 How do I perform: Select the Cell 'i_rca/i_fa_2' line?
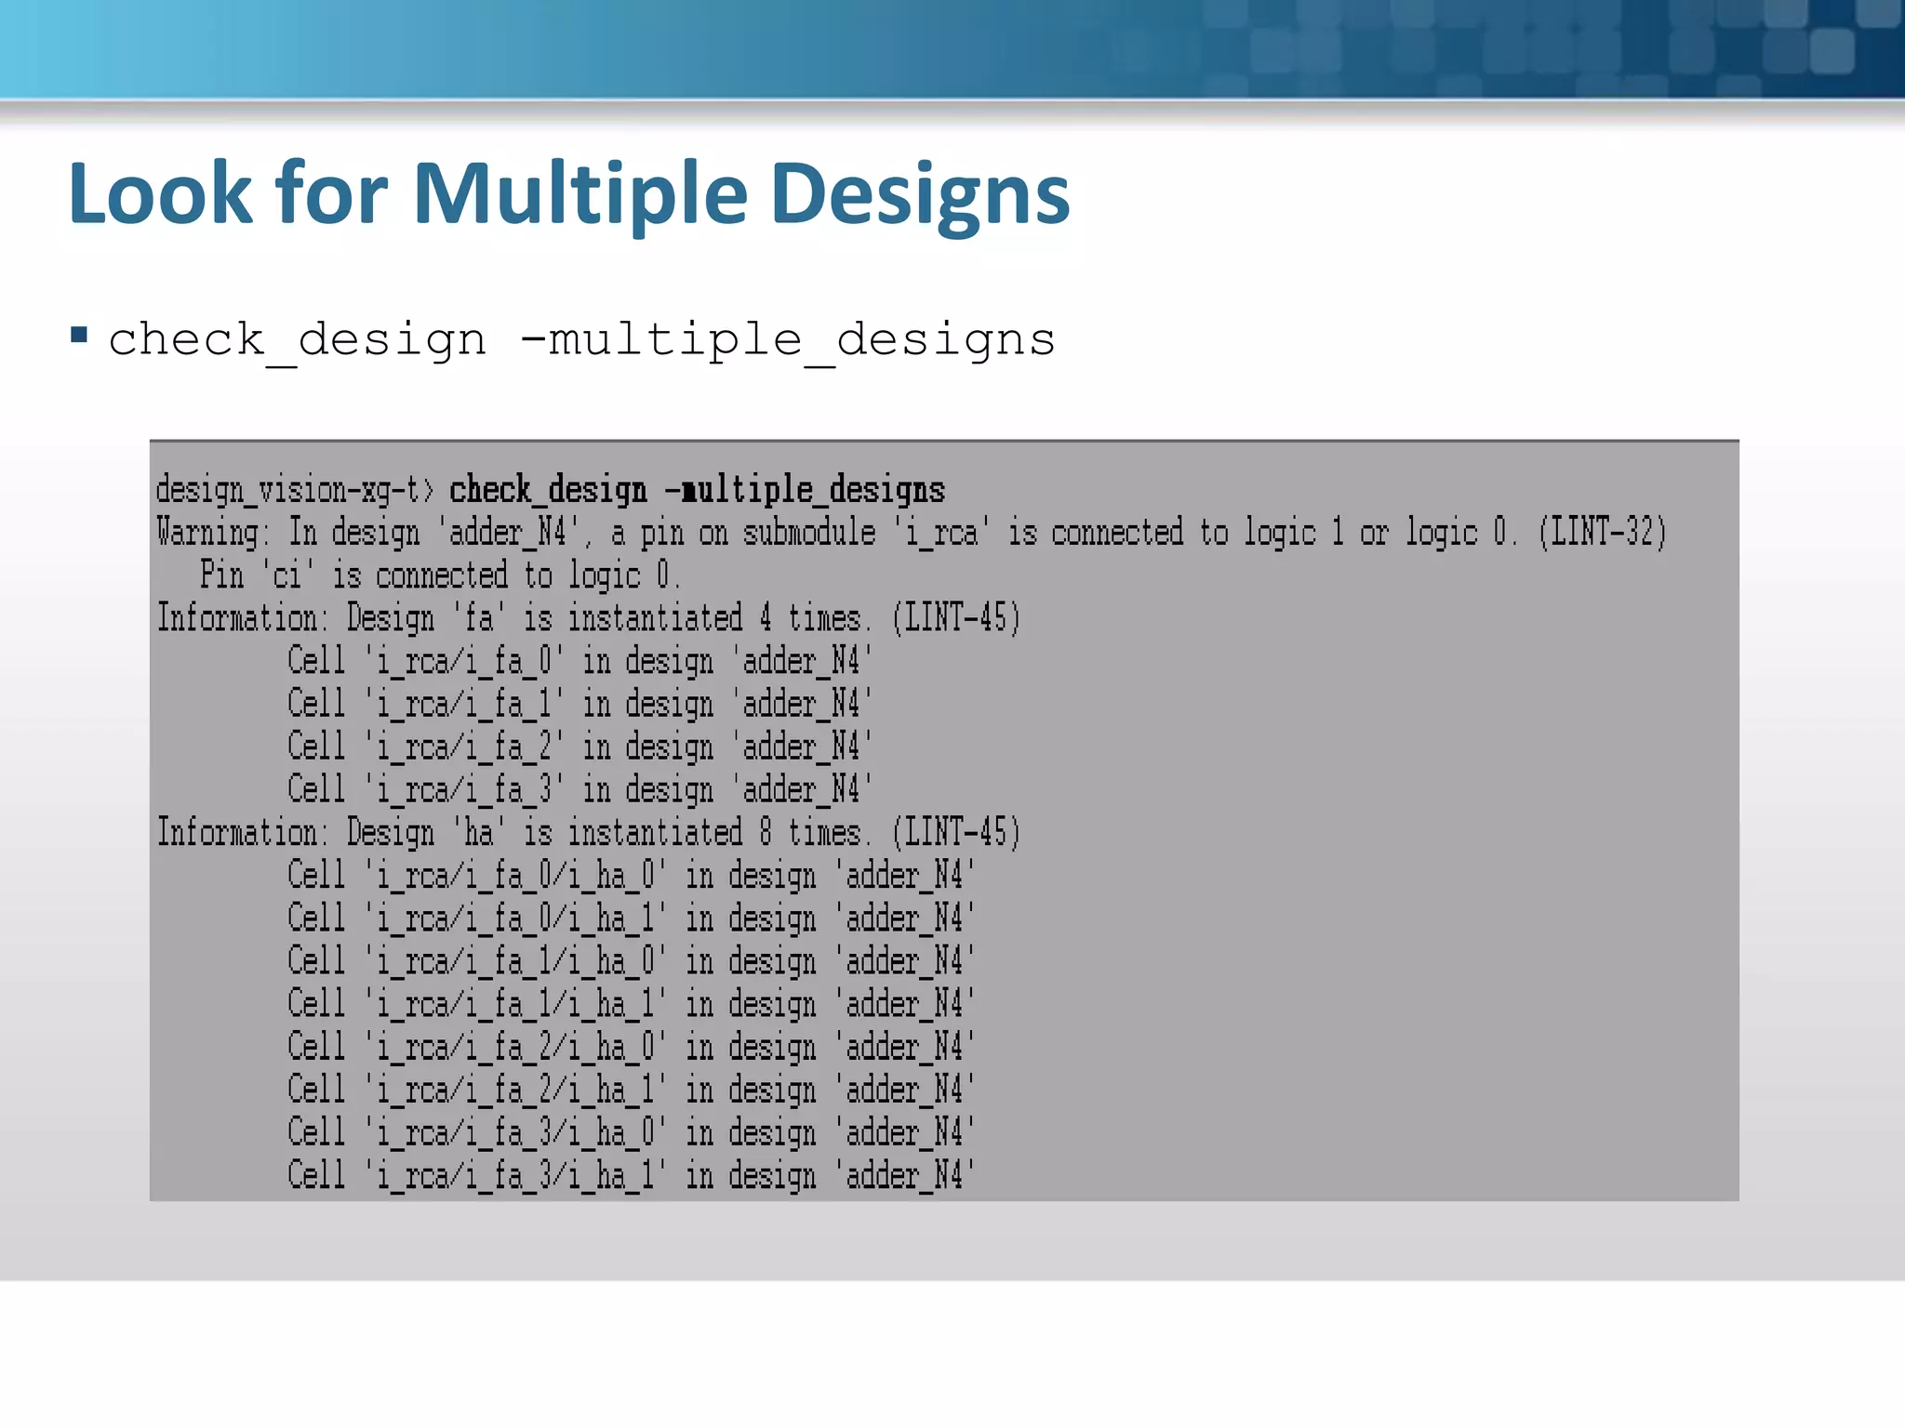tap(579, 747)
